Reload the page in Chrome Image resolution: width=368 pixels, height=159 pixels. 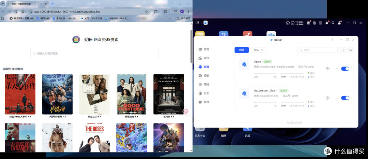[16, 12]
